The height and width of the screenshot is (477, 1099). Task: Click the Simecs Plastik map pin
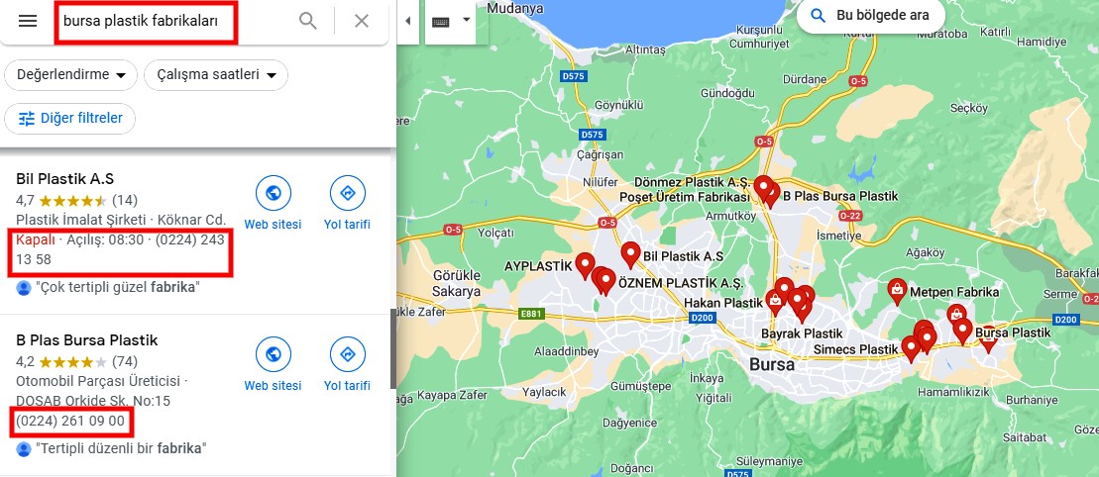[911, 348]
